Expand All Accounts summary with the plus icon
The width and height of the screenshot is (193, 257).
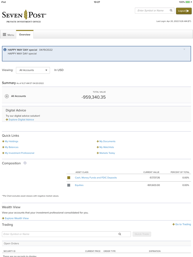click(x=6, y=96)
